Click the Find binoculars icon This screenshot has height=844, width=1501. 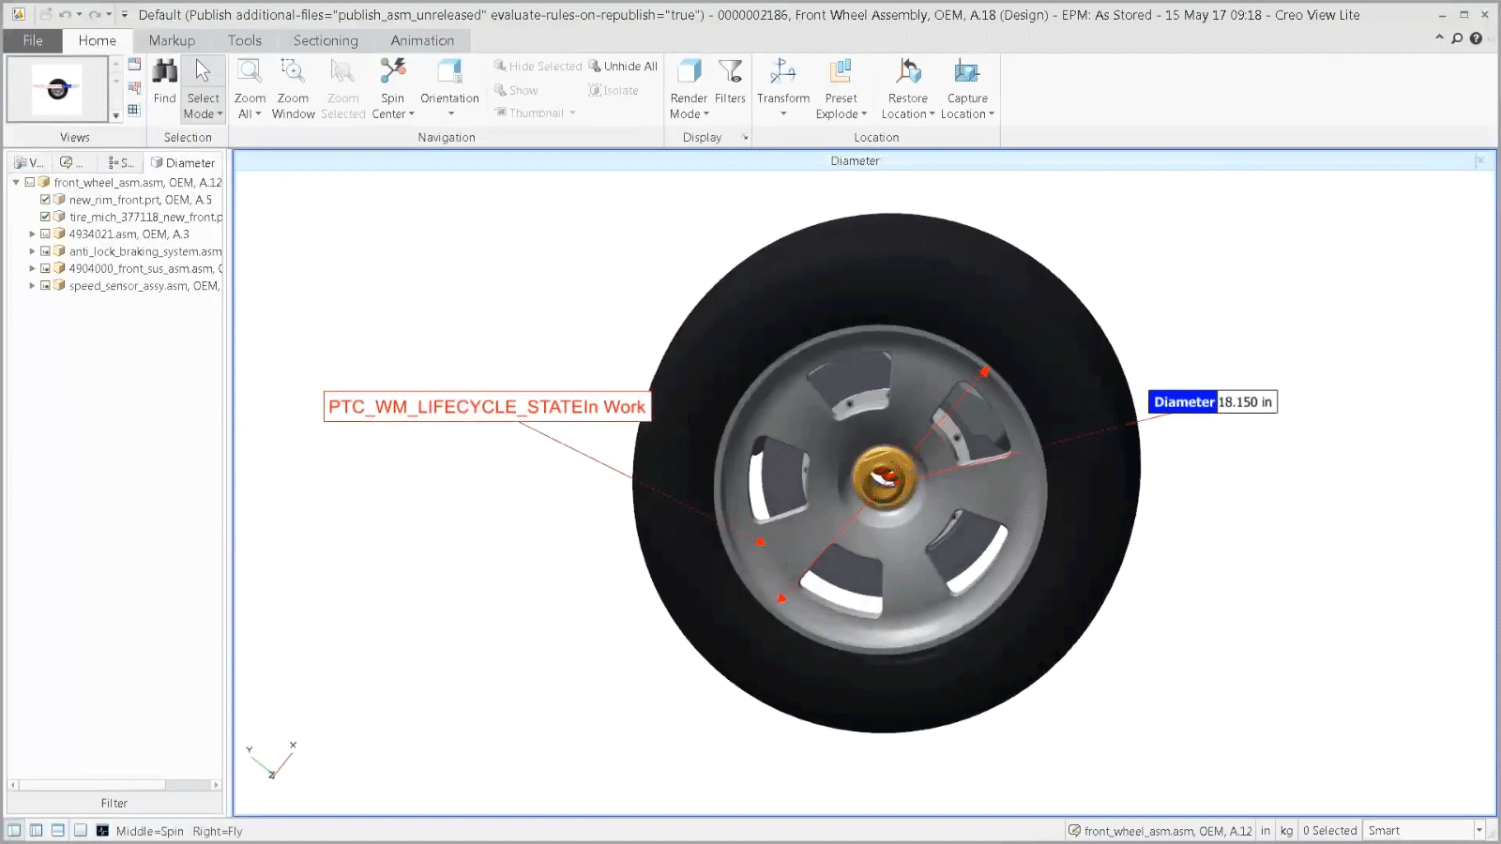pos(164,73)
